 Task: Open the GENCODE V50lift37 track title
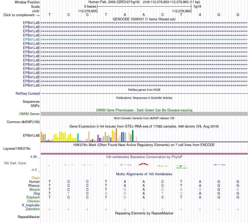pyautogui.click(x=144, y=19)
